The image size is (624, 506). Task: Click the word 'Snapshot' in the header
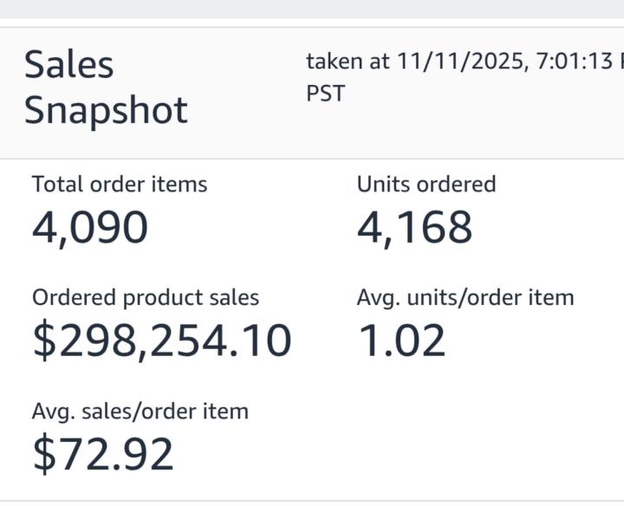click(x=105, y=111)
